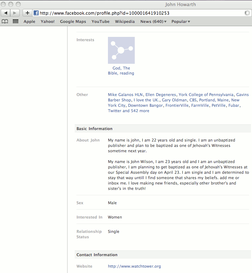Expand the News (640) bookmark dropdown
252x273 pixels.
153,21
